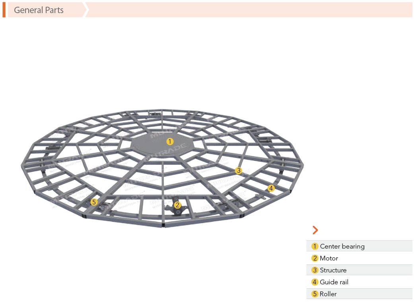Click the Structure legend text
Screen dimensions: 416x303
click(x=333, y=270)
